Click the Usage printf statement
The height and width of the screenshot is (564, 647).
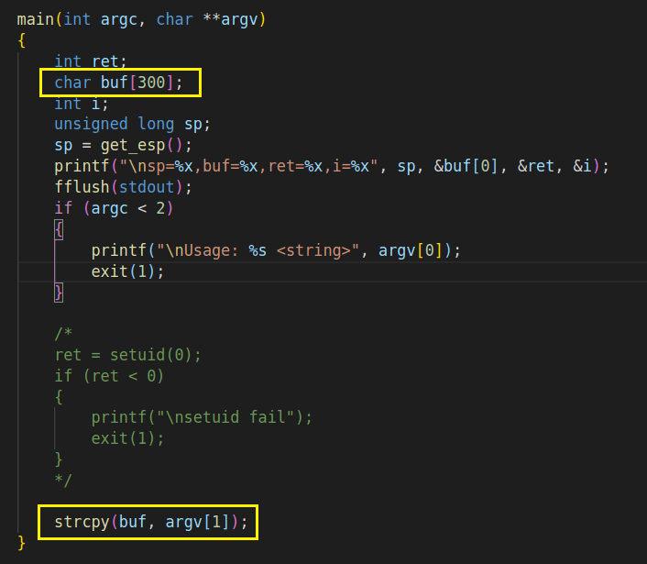click(276, 250)
